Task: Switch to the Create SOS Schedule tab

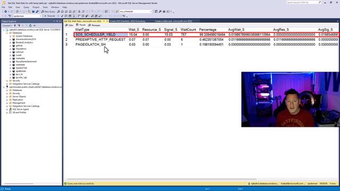Action: point(127,21)
